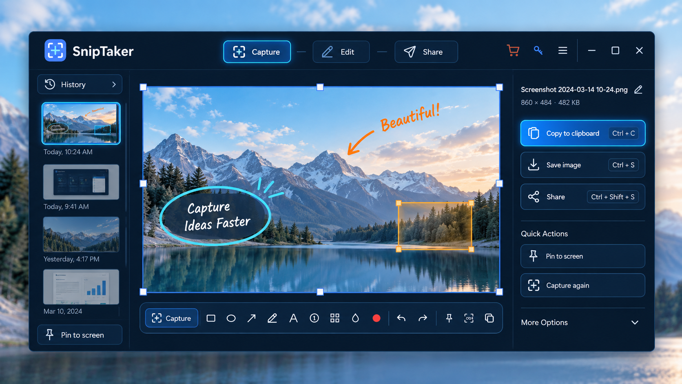
Task: Choose the pixelate grid tool
Action: pyautogui.click(x=335, y=318)
